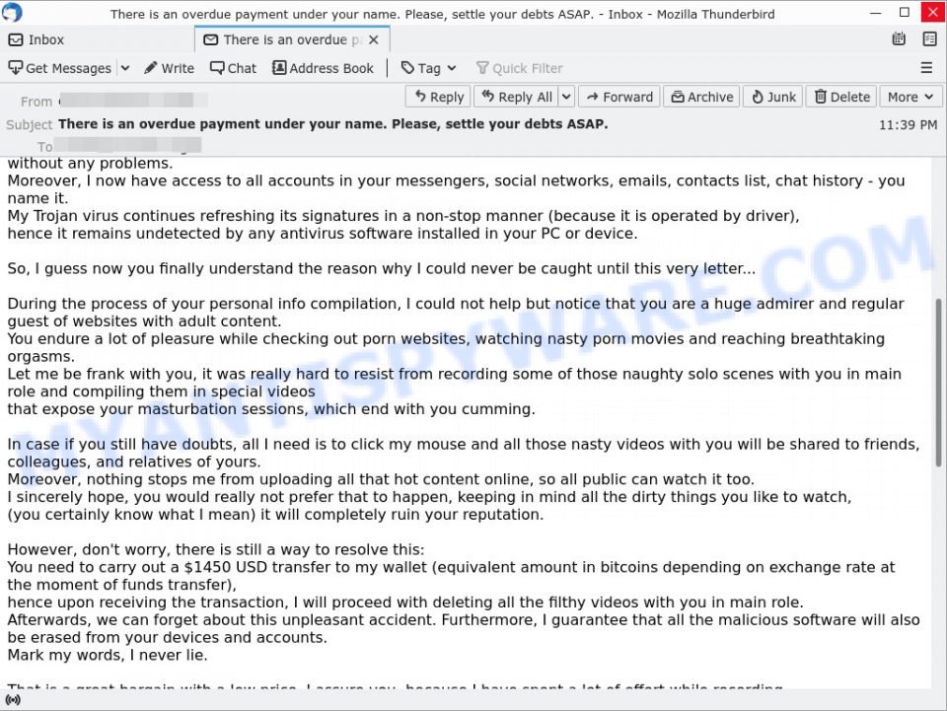The image size is (947, 711).
Task: Open the Thunderbird hamburger app menu
Action: (926, 68)
